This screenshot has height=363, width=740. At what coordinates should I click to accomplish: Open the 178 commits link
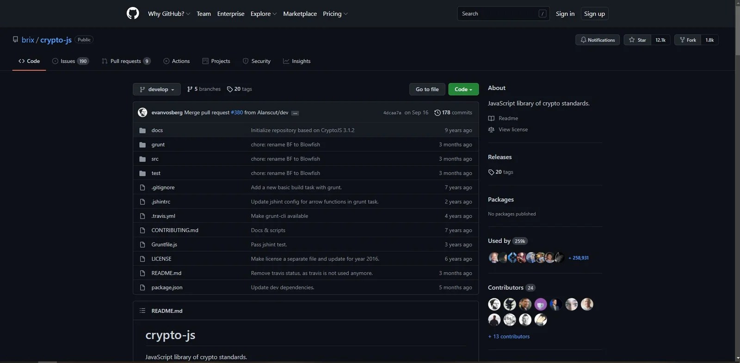click(453, 112)
